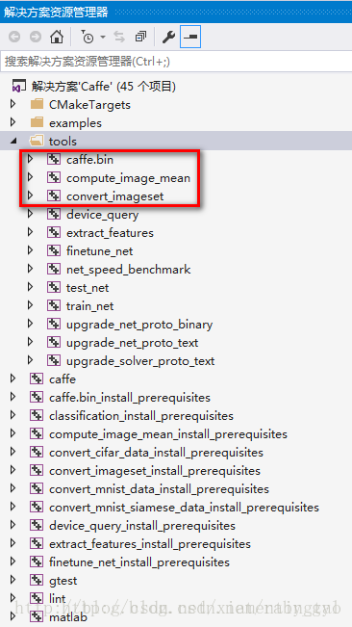The width and height of the screenshot is (352, 627).
Task: Select upgrade_net_proto_binary project
Action: (139, 325)
